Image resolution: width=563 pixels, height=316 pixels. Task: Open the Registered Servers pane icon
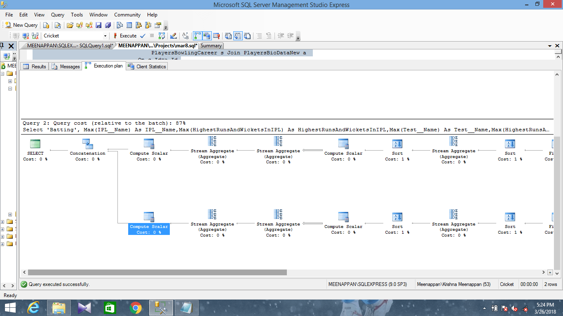[x=120, y=25]
